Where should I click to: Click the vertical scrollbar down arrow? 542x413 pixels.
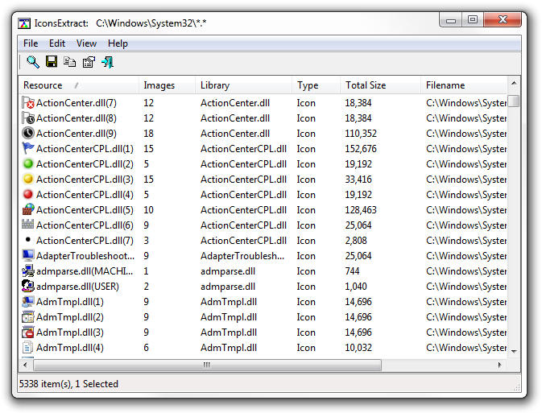tap(514, 349)
